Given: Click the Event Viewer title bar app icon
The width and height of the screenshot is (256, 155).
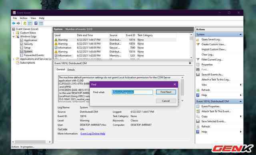Looking at the screenshot, I should [14, 12].
